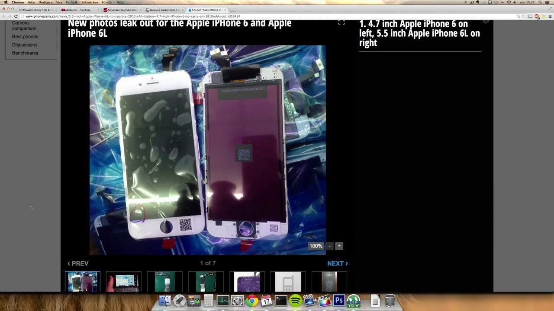Bookmark this page with the star
The image size is (554, 311).
[x=523, y=16]
